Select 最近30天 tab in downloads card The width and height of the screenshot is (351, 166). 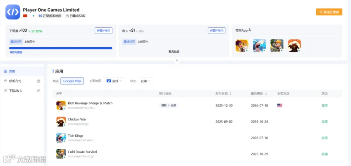[x=16, y=41]
